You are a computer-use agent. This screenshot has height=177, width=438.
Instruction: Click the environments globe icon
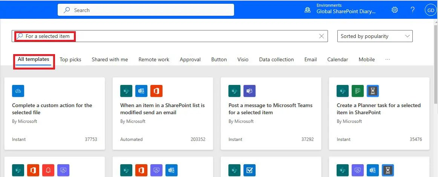point(308,10)
